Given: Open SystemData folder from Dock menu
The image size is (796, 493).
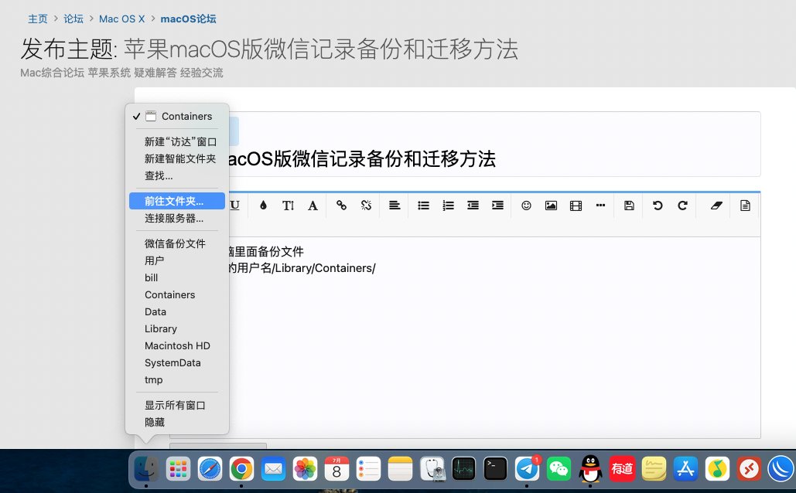Looking at the screenshot, I should (x=177, y=362).
